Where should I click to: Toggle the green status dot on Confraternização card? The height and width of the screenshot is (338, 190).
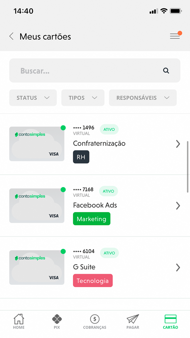pos(63,128)
